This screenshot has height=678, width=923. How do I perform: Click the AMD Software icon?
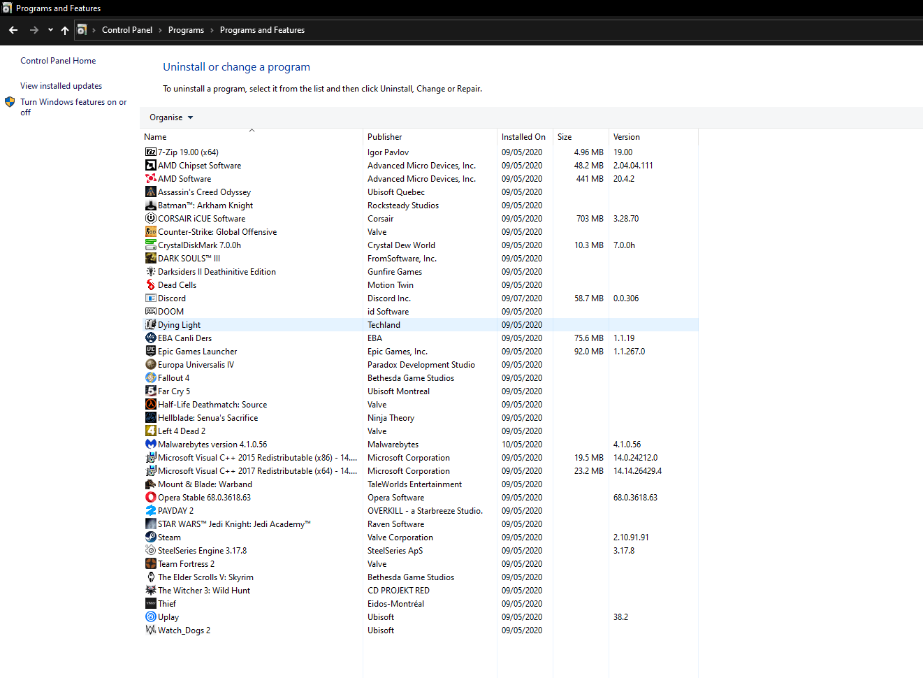tap(150, 179)
